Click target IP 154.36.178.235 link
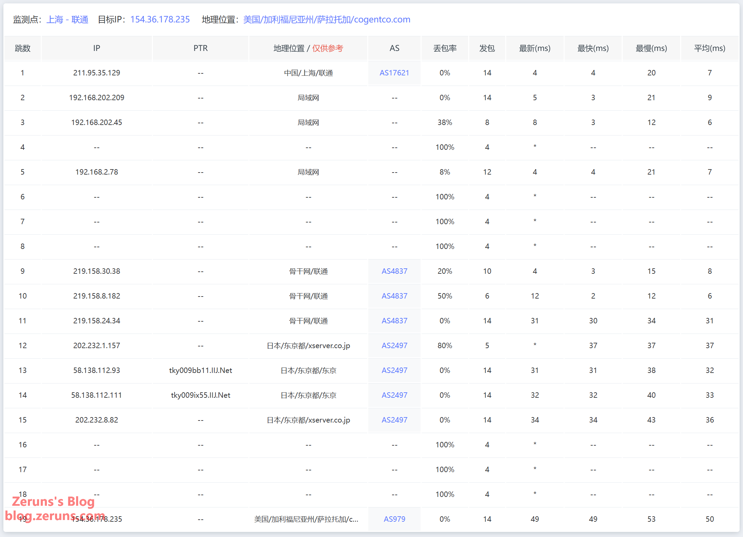This screenshot has height=537, width=743. [160, 19]
